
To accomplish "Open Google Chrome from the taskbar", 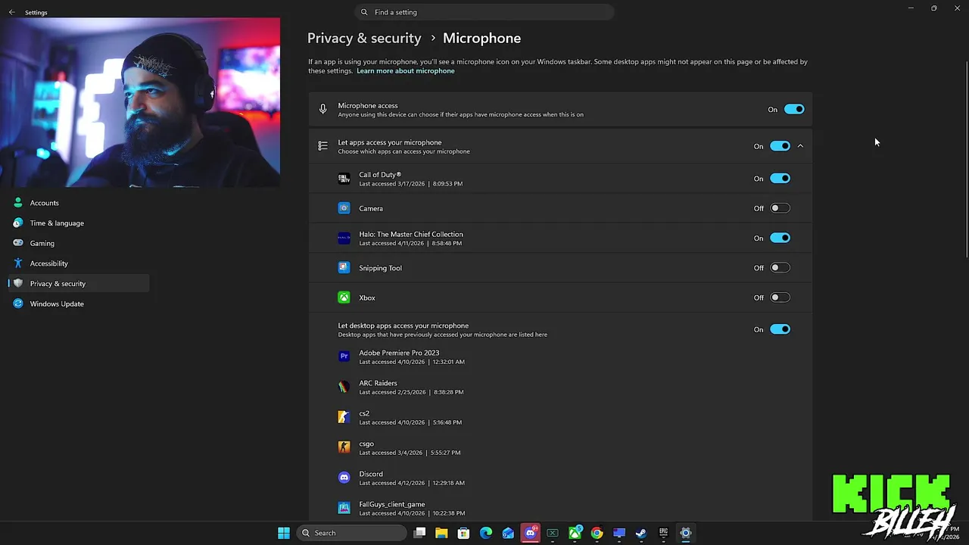I will tap(597, 533).
